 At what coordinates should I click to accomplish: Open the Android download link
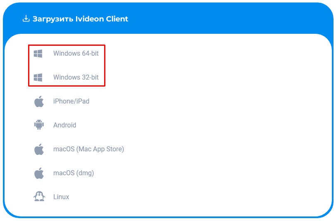(65, 125)
